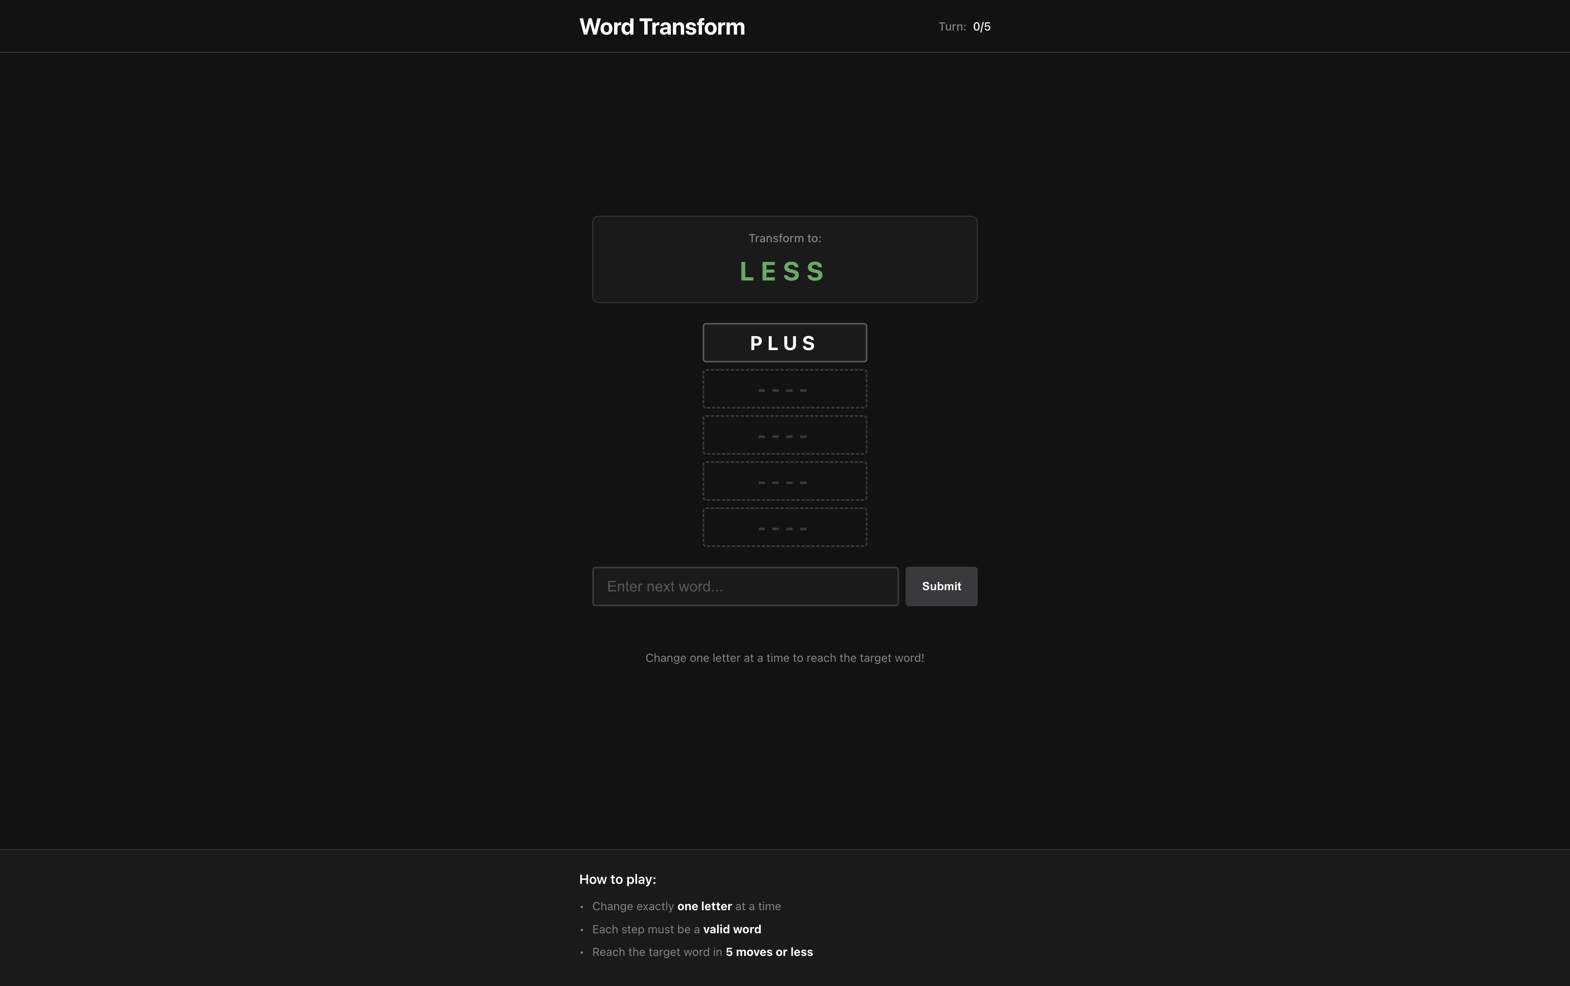Viewport: 1570px width, 986px height.
Task: Click the bold one letter text
Action: (703, 906)
